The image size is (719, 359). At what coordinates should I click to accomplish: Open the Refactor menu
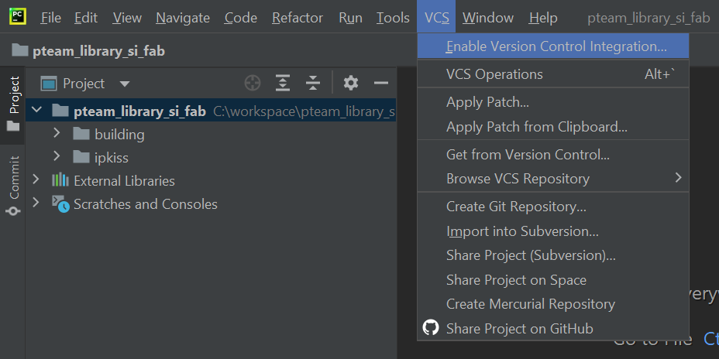click(x=298, y=18)
